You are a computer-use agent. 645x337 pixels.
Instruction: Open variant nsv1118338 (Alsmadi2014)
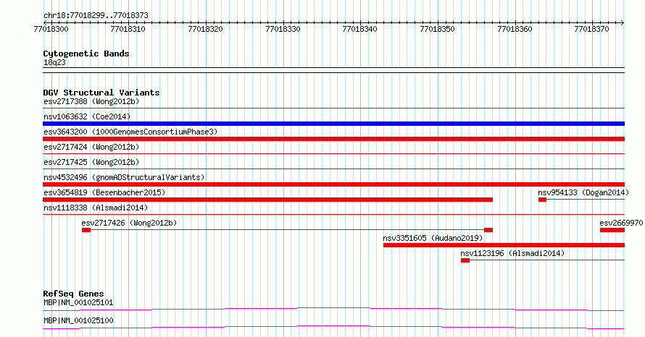tap(96, 208)
